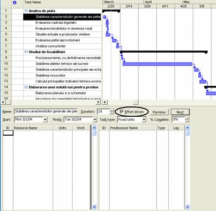Collapse the Analiza de piata summary task

coord(26,11)
